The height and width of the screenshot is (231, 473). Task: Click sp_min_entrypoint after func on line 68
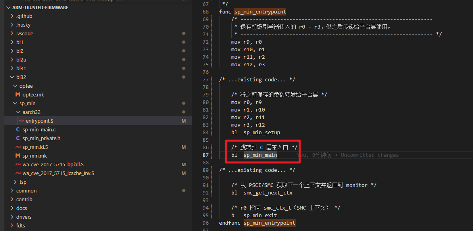coord(260,12)
